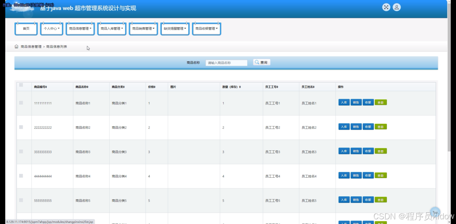Check the row checkbox for 1111111111

pyautogui.click(x=21, y=103)
